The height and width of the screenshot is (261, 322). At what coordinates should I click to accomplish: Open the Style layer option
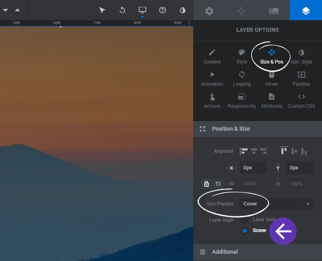(x=242, y=57)
